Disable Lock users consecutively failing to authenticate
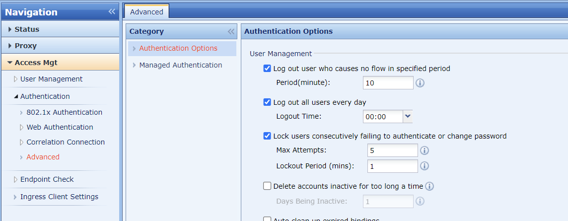The width and height of the screenshot is (568, 221). pos(267,136)
